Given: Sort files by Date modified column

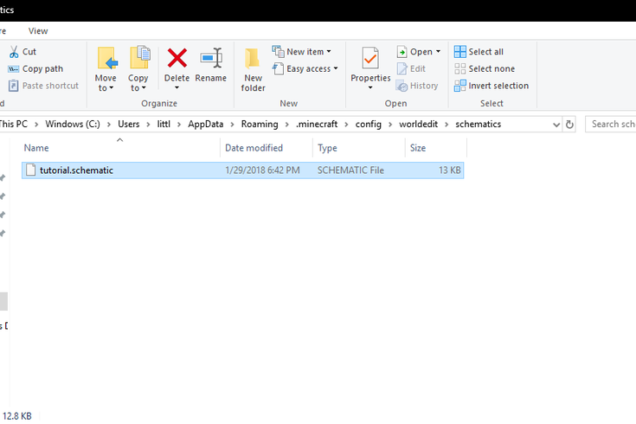Looking at the screenshot, I should [254, 148].
